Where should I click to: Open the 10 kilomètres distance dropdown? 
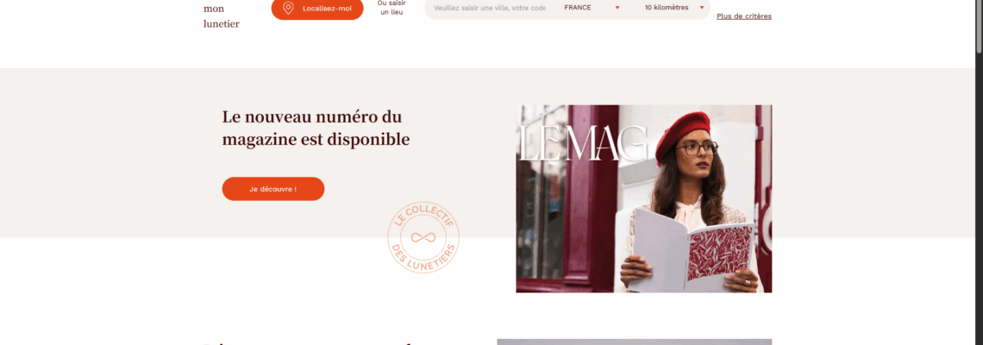coord(674,8)
